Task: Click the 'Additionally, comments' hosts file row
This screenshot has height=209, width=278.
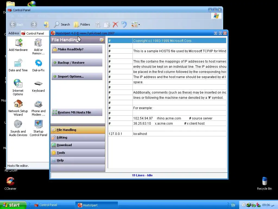Action: tap(167, 93)
